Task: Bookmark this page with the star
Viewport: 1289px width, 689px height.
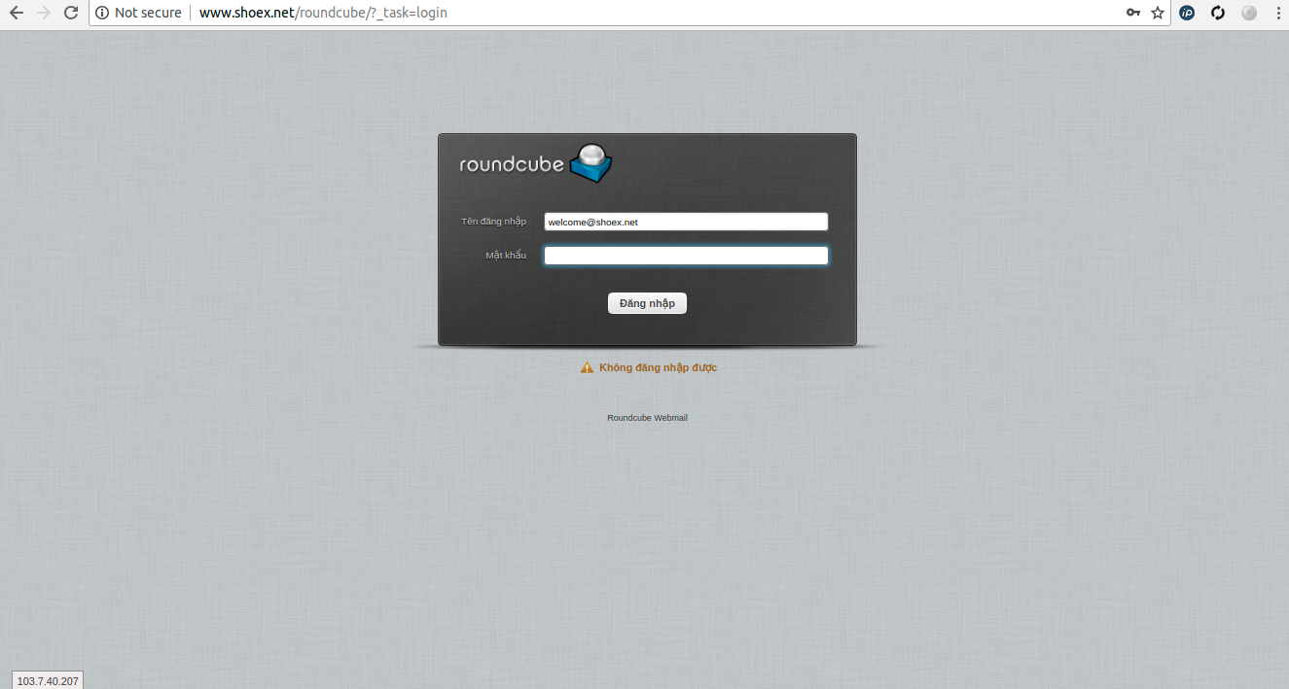Action: coord(1158,13)
